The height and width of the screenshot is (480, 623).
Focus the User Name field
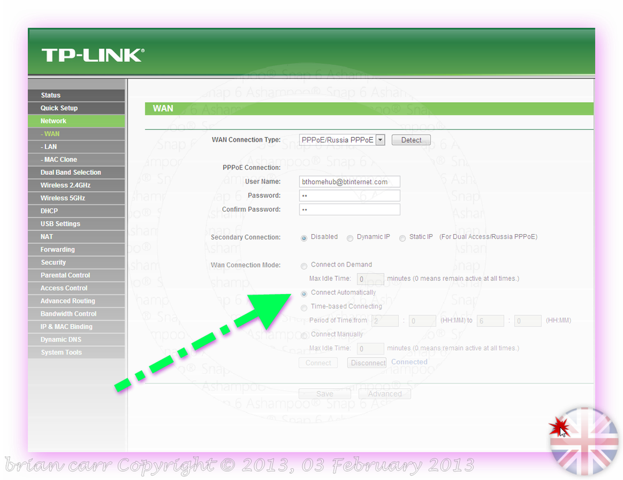pyautogui.click(x=349, y=182)
